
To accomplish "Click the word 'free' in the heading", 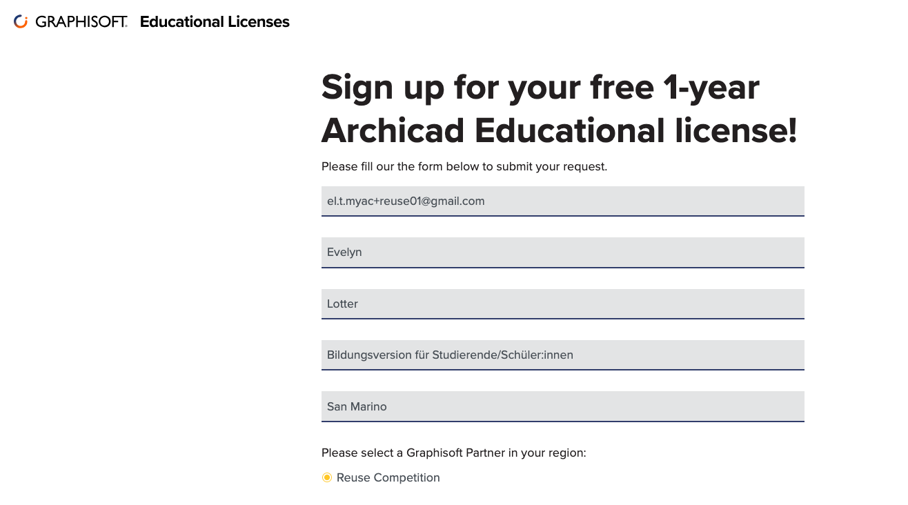I will point(620,88).
